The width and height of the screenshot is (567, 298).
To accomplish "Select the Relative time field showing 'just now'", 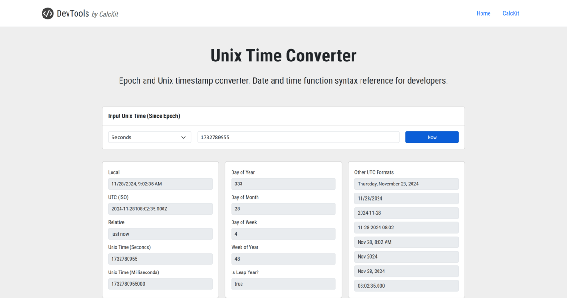I will [x=160, y=234].
